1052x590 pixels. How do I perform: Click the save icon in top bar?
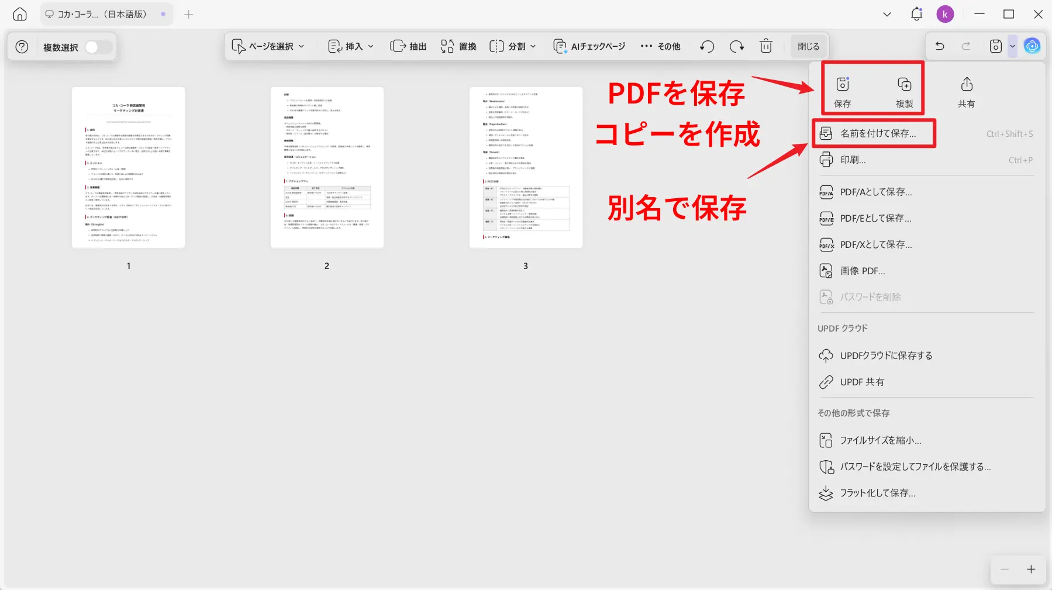(995, 46)
